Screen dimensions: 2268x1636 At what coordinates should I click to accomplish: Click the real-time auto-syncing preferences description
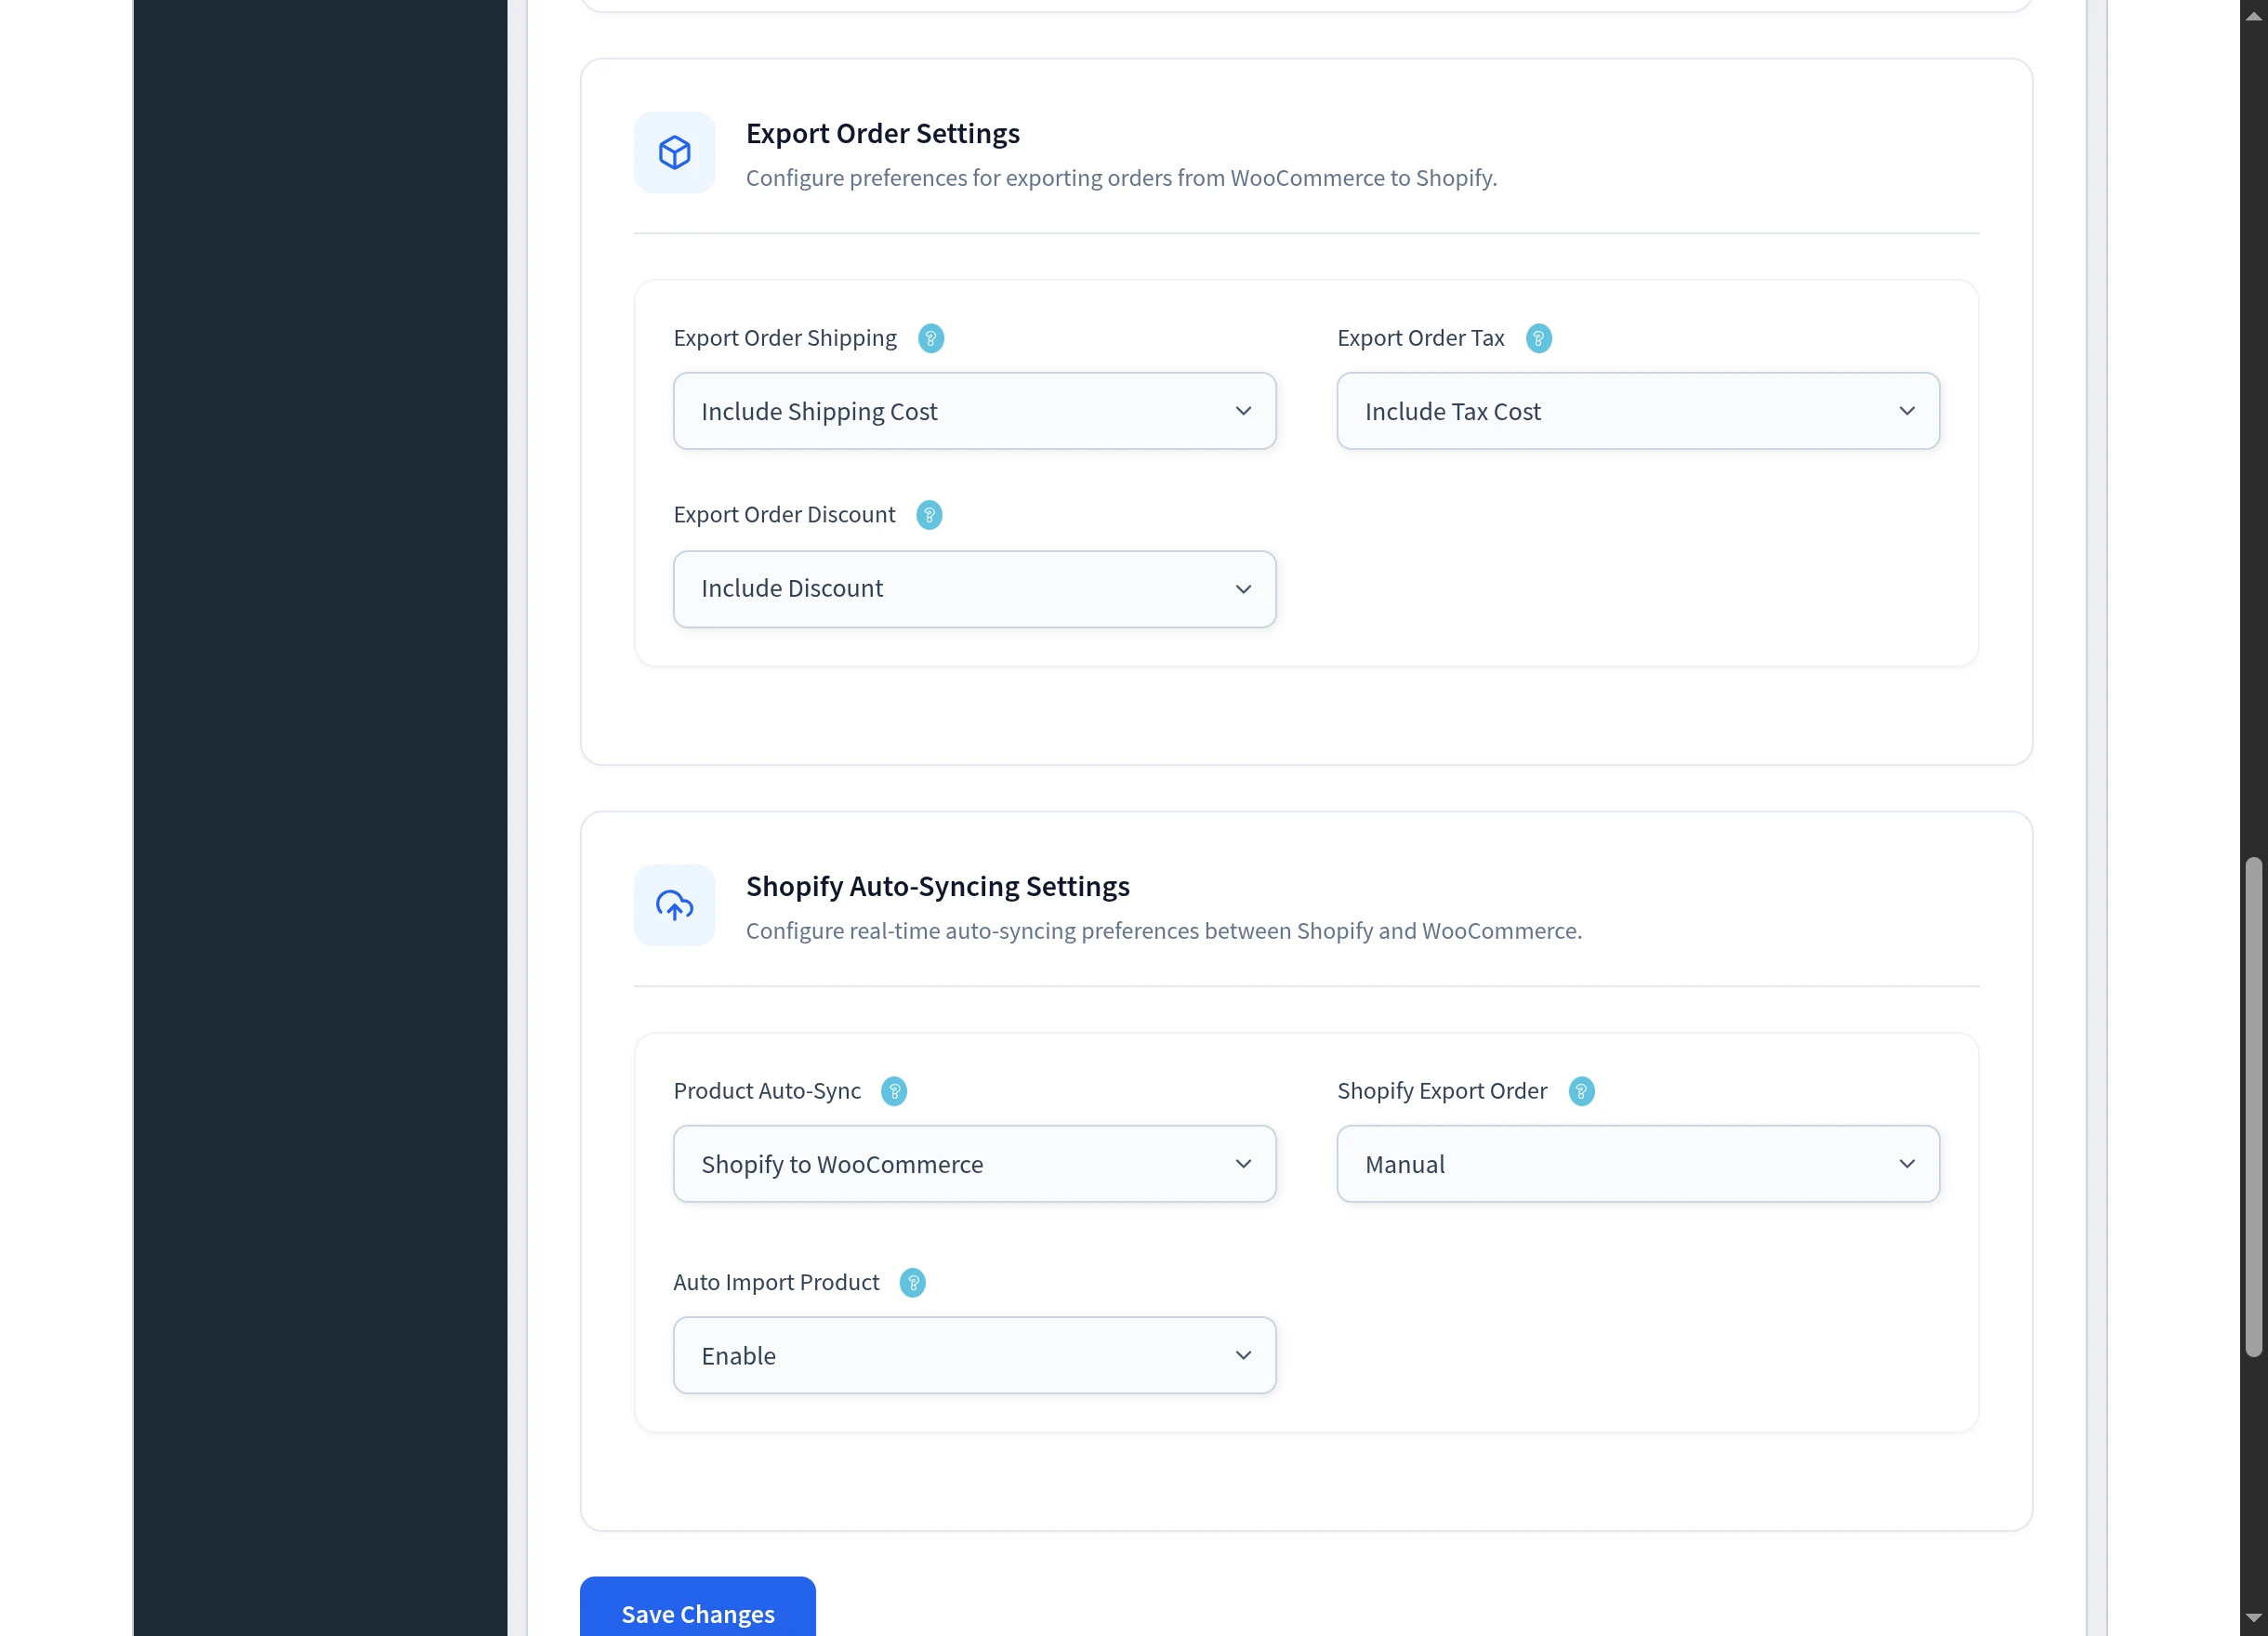(x=1163, y=931)
